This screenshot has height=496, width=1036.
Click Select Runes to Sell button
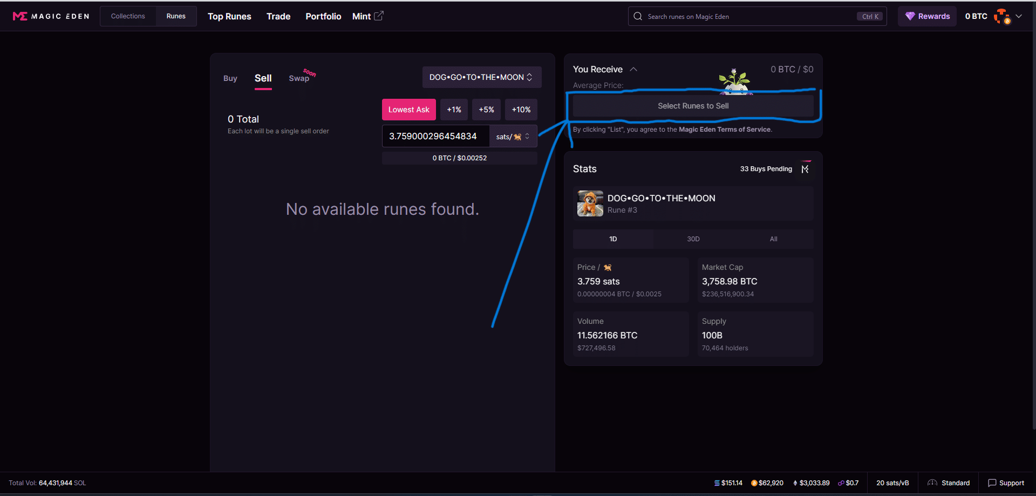693,106
